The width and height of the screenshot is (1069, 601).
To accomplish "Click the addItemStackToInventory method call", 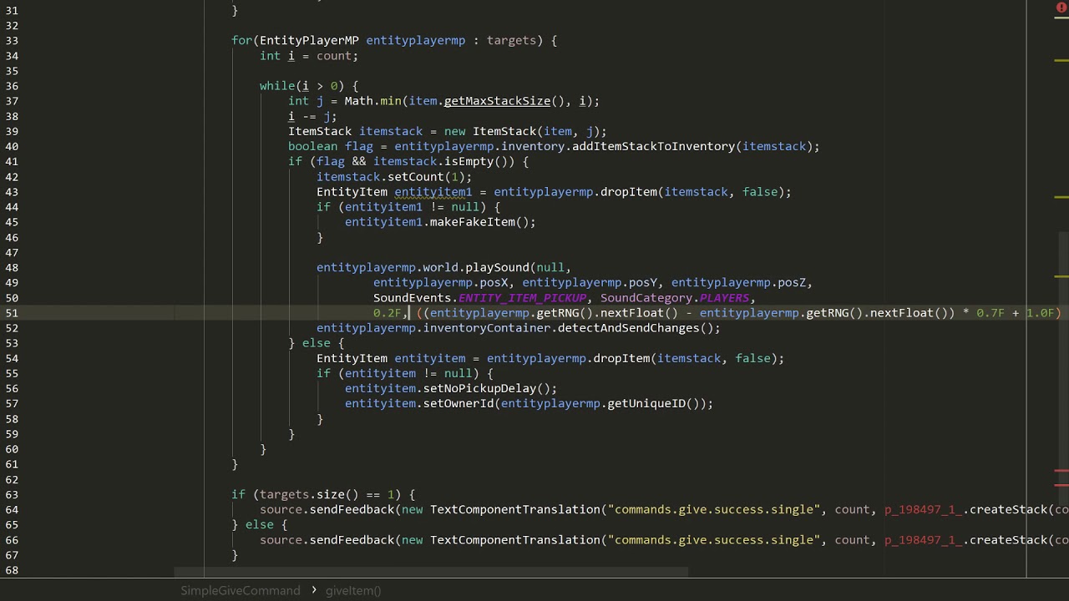I will [653, 146].
